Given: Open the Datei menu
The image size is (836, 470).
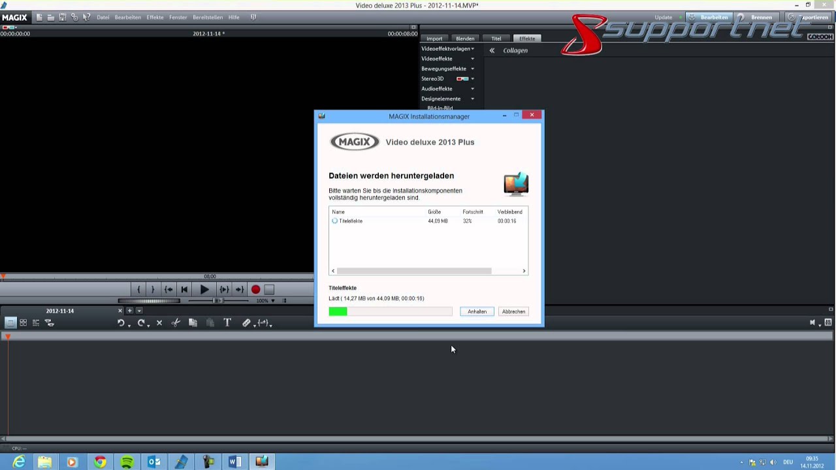Looking at the screenshot, I should (103, 18).
